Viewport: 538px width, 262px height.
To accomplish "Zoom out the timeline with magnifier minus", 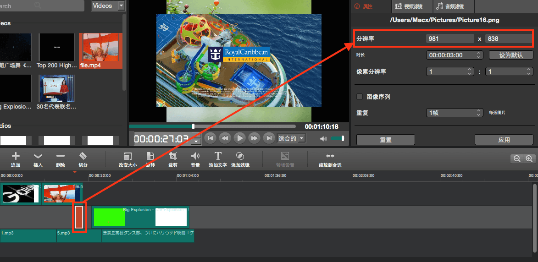I will coord(516,158).
